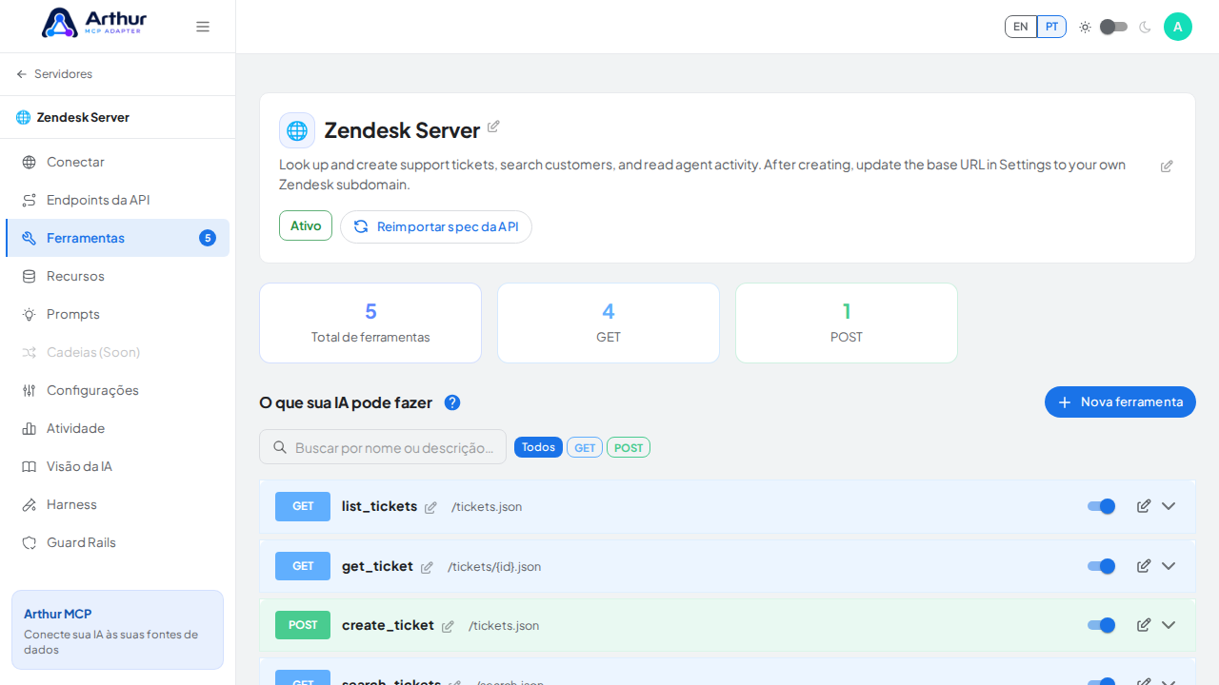Open Prompts section
Viewport: 1219px width, 685px height.
pyautogui.click(x=118, y=314)
